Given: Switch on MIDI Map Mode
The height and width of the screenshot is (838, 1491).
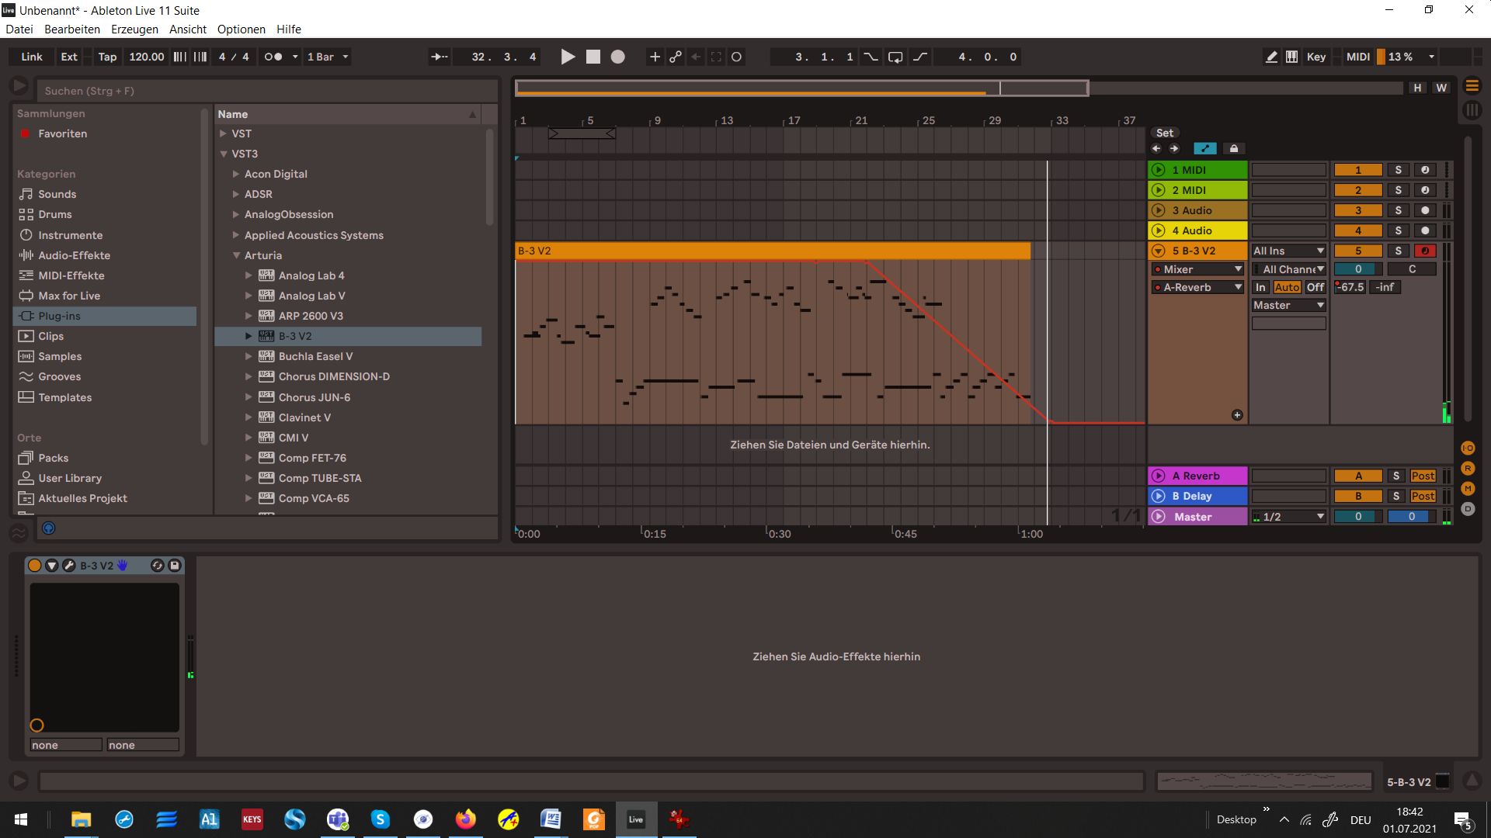Looking at the screenshot, I should click(x=1357, y=57).
